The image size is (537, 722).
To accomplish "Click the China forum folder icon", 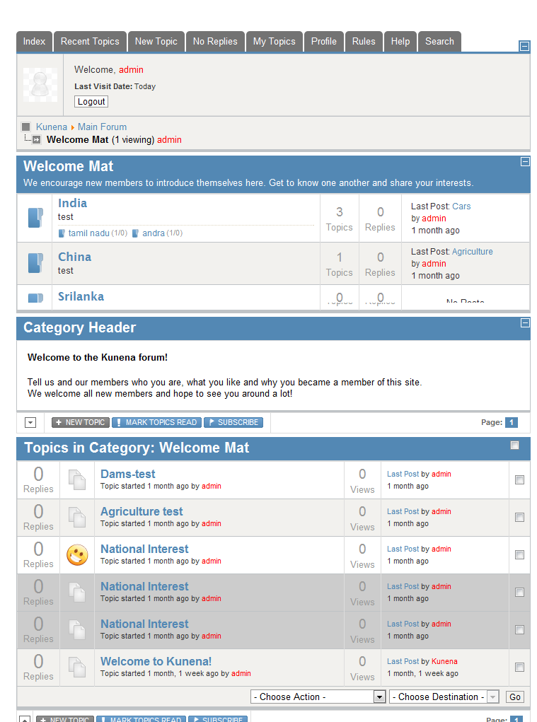I will [x=35, y=263].
